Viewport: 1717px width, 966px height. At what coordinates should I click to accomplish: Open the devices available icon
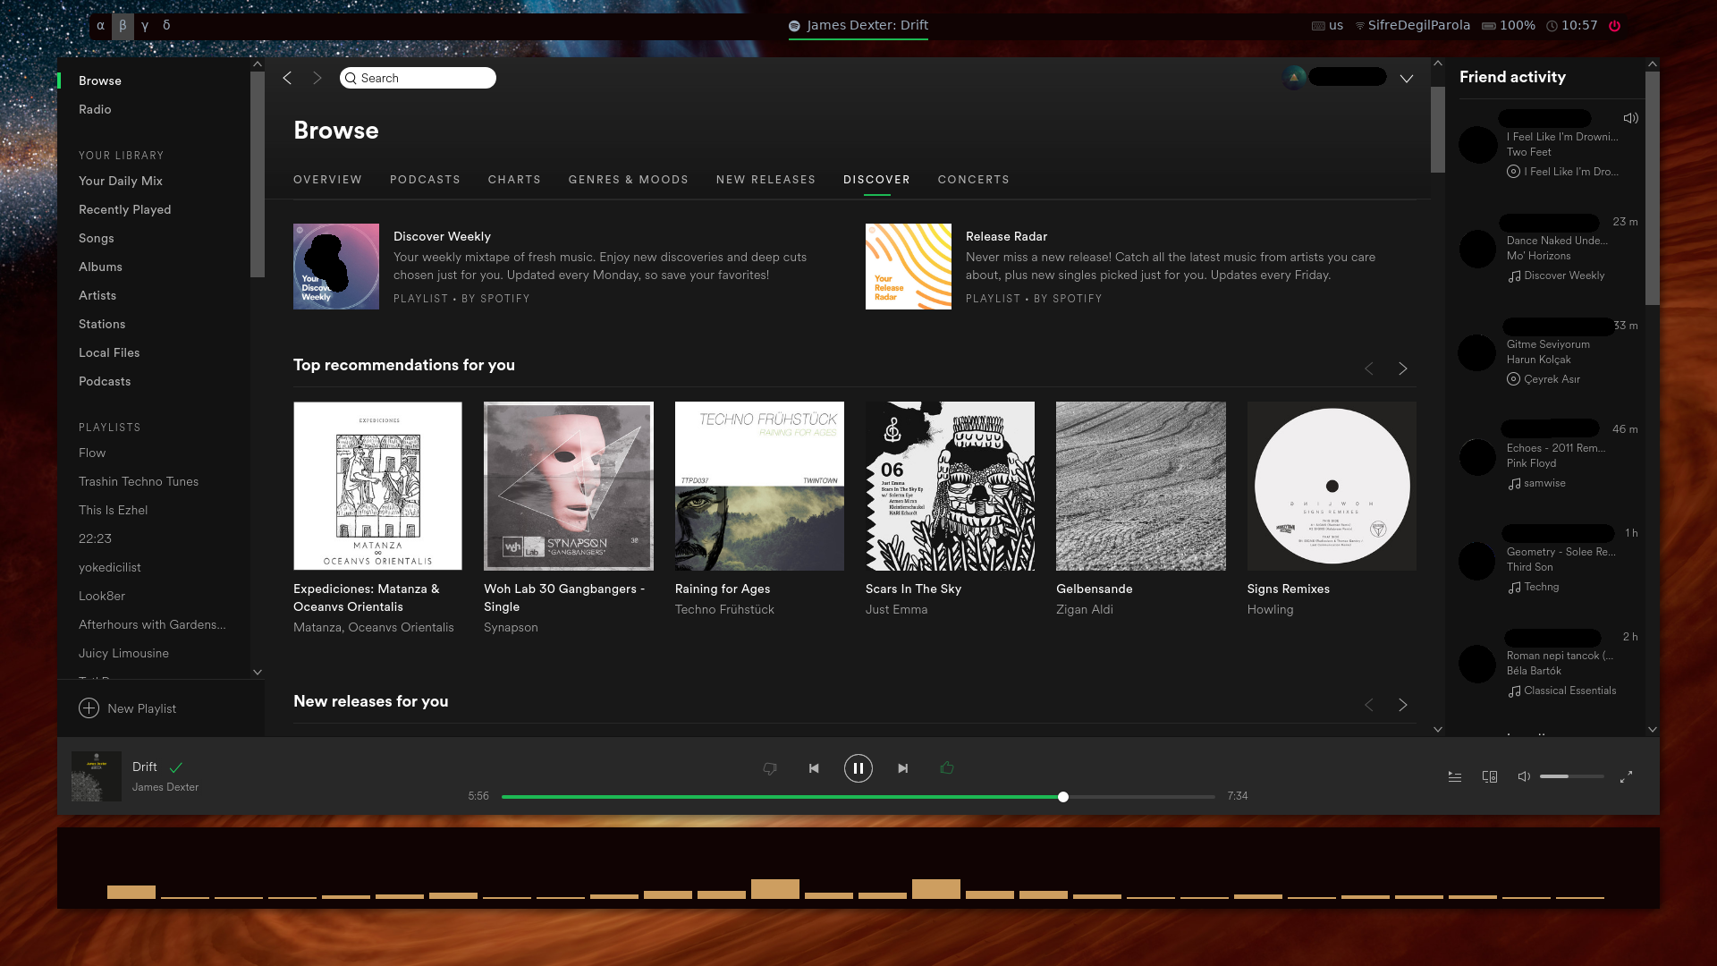point(1490,776)
